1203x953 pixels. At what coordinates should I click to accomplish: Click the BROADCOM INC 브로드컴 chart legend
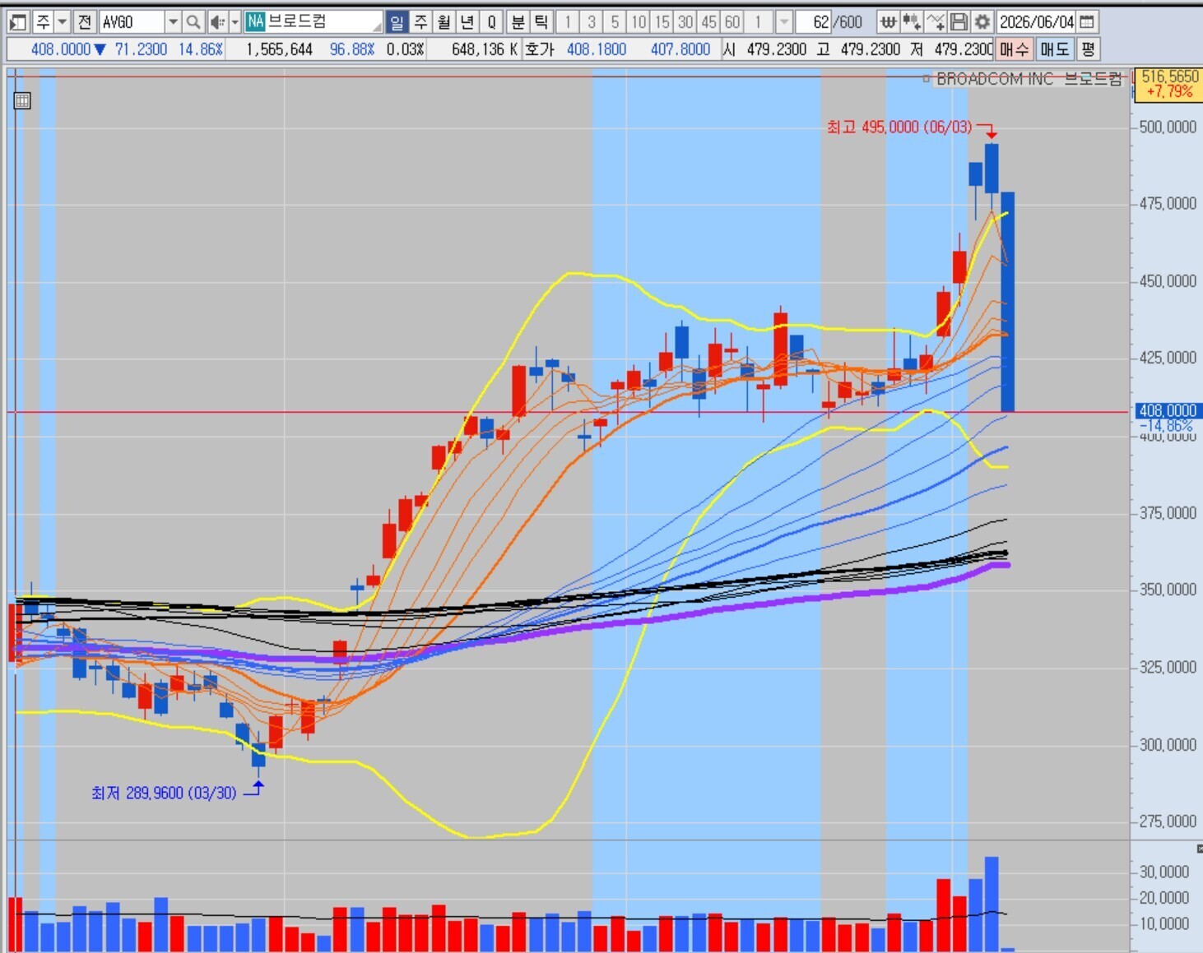pyautogui.click(x=1029, y=79)
